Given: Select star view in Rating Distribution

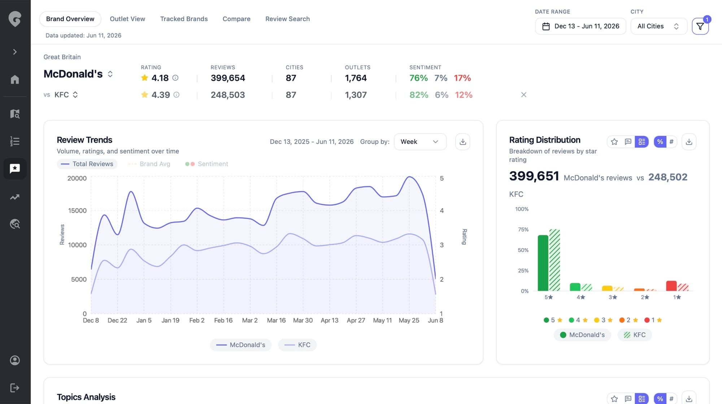Looking at the screenshot, I should [614, 142].
